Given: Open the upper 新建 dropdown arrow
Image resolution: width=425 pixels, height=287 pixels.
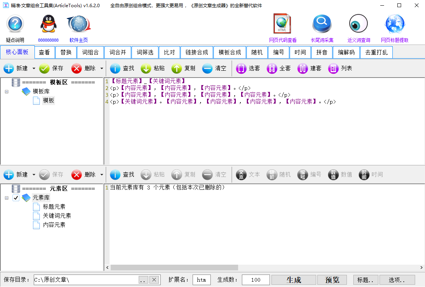Looking at the screenshot, I should tap(34, 69).
